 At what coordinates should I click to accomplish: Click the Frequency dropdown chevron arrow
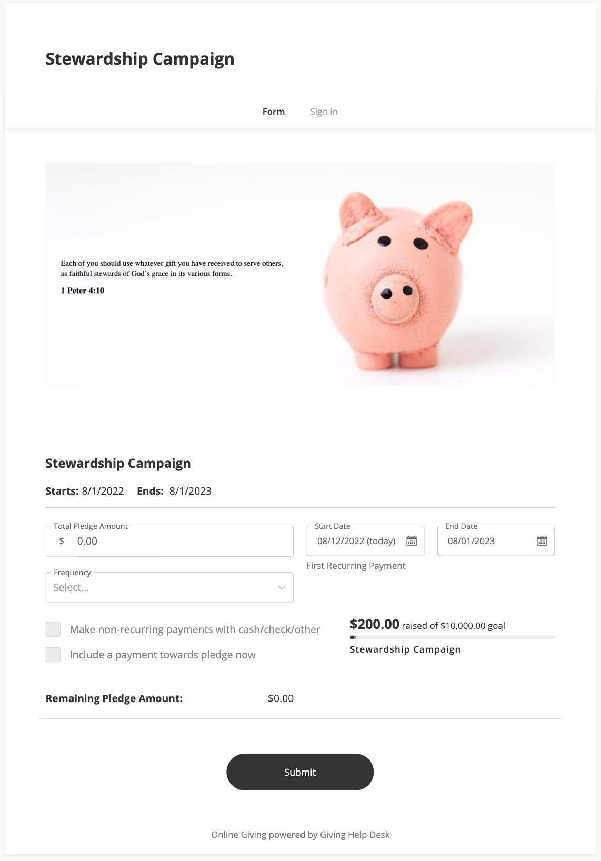(x=282, y=587)
